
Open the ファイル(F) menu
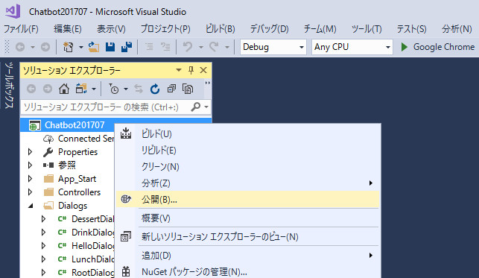[21, 29]
